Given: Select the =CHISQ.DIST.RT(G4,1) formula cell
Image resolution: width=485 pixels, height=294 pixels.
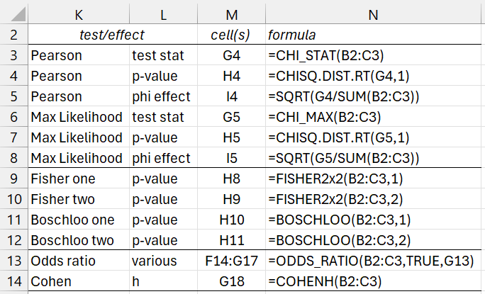Looking at the screenshot, I should [374, 75].
